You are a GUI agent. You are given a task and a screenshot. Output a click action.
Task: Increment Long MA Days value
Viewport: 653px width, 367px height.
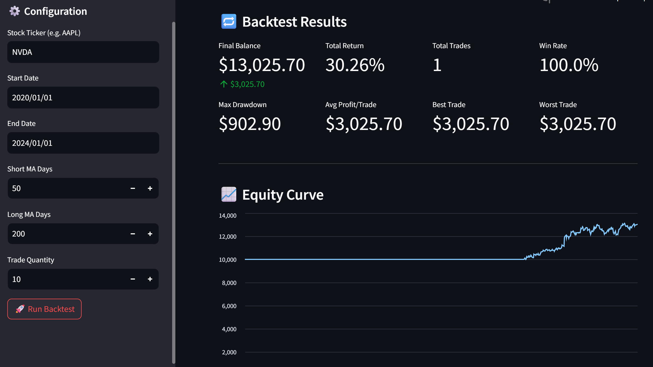coord(150,234)
